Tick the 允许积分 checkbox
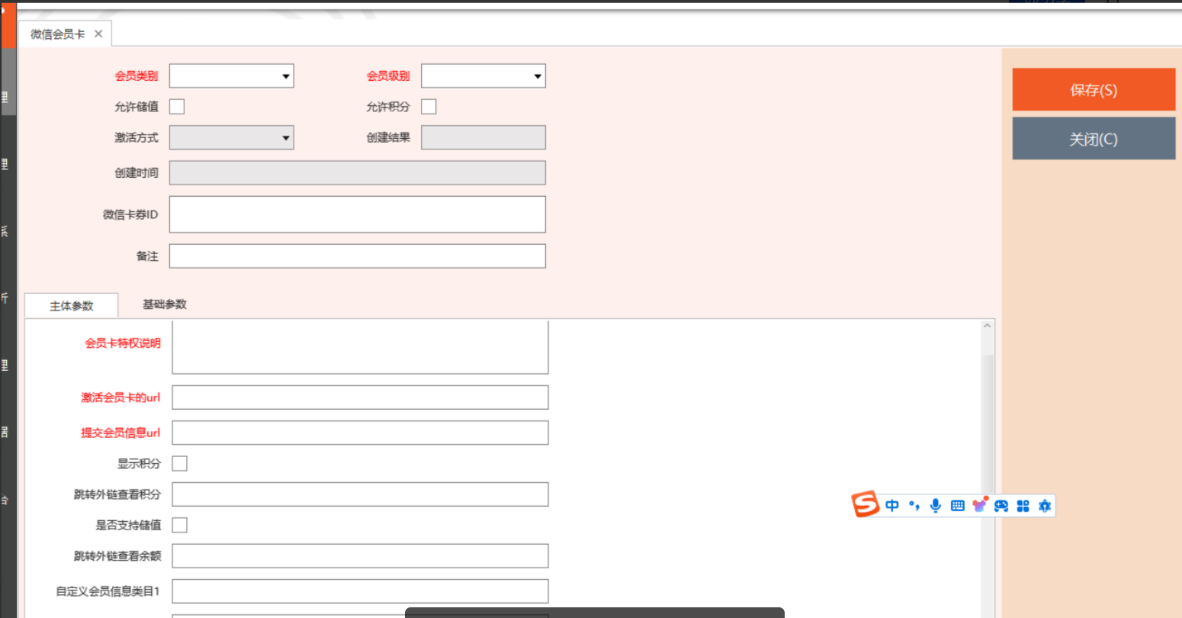 point(429,107)
